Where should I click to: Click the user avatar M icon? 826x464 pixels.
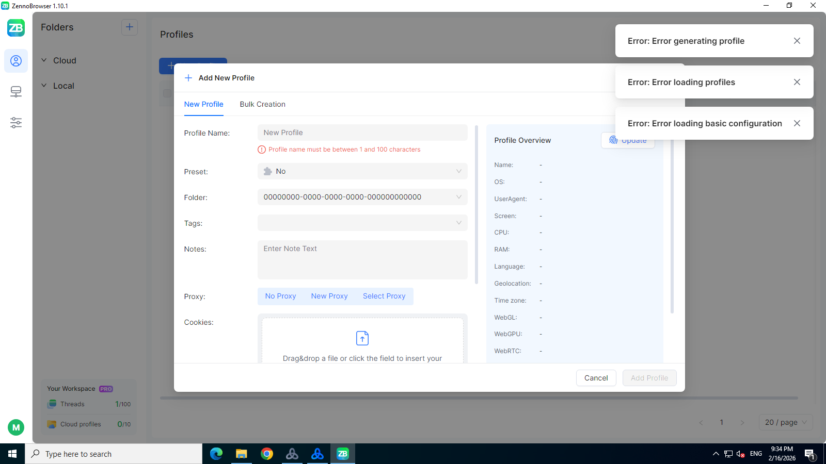[x=16, y=427]
